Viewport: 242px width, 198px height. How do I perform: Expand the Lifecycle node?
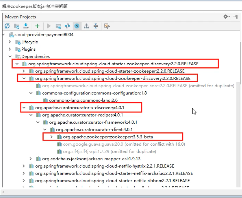click(x=10, y=42)
